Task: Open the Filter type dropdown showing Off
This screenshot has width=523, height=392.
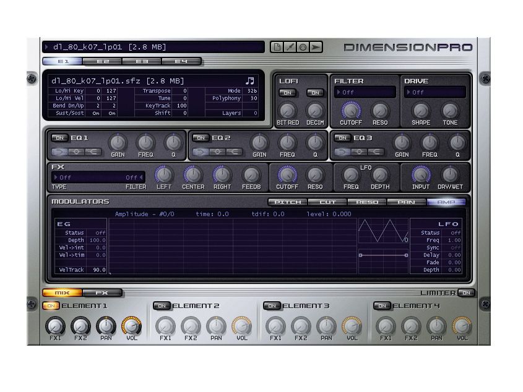Action: pos(365,92)
